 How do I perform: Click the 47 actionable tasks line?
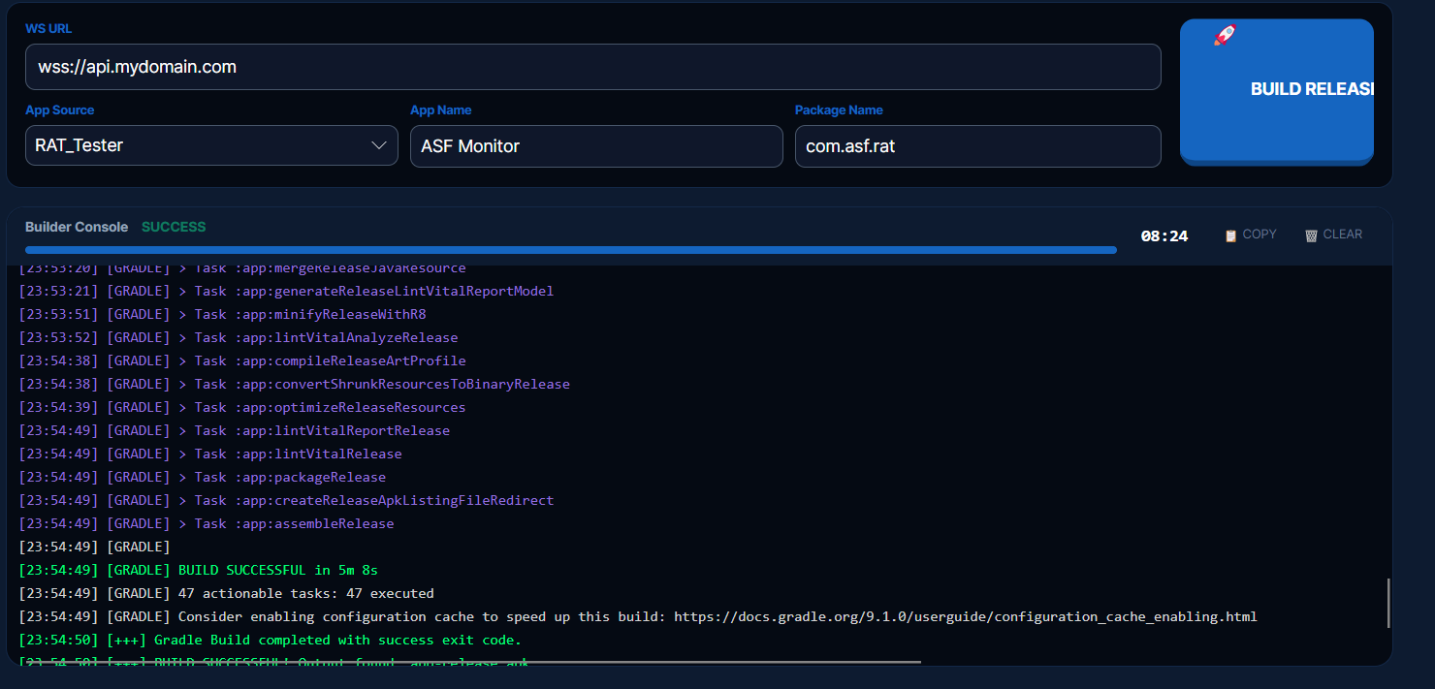coord(227,593)
